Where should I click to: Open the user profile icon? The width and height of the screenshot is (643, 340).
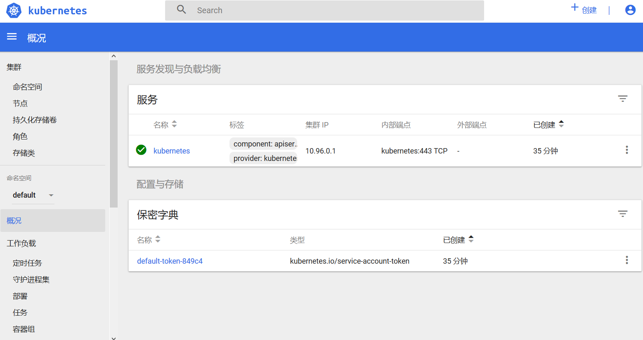click(630, 10)
